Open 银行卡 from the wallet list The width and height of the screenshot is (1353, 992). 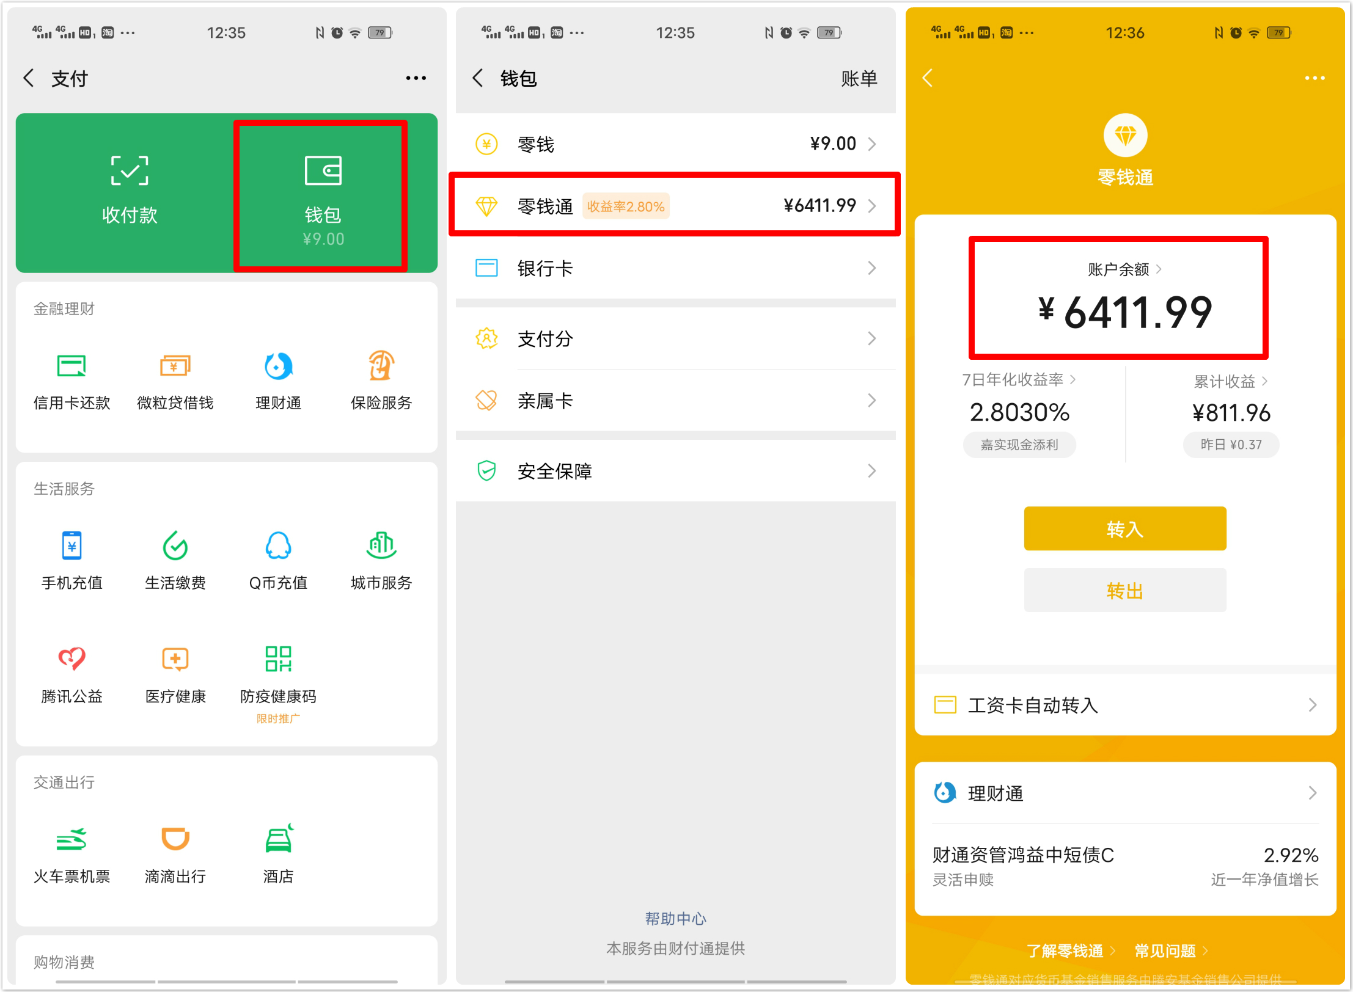[x=675, y=268]
